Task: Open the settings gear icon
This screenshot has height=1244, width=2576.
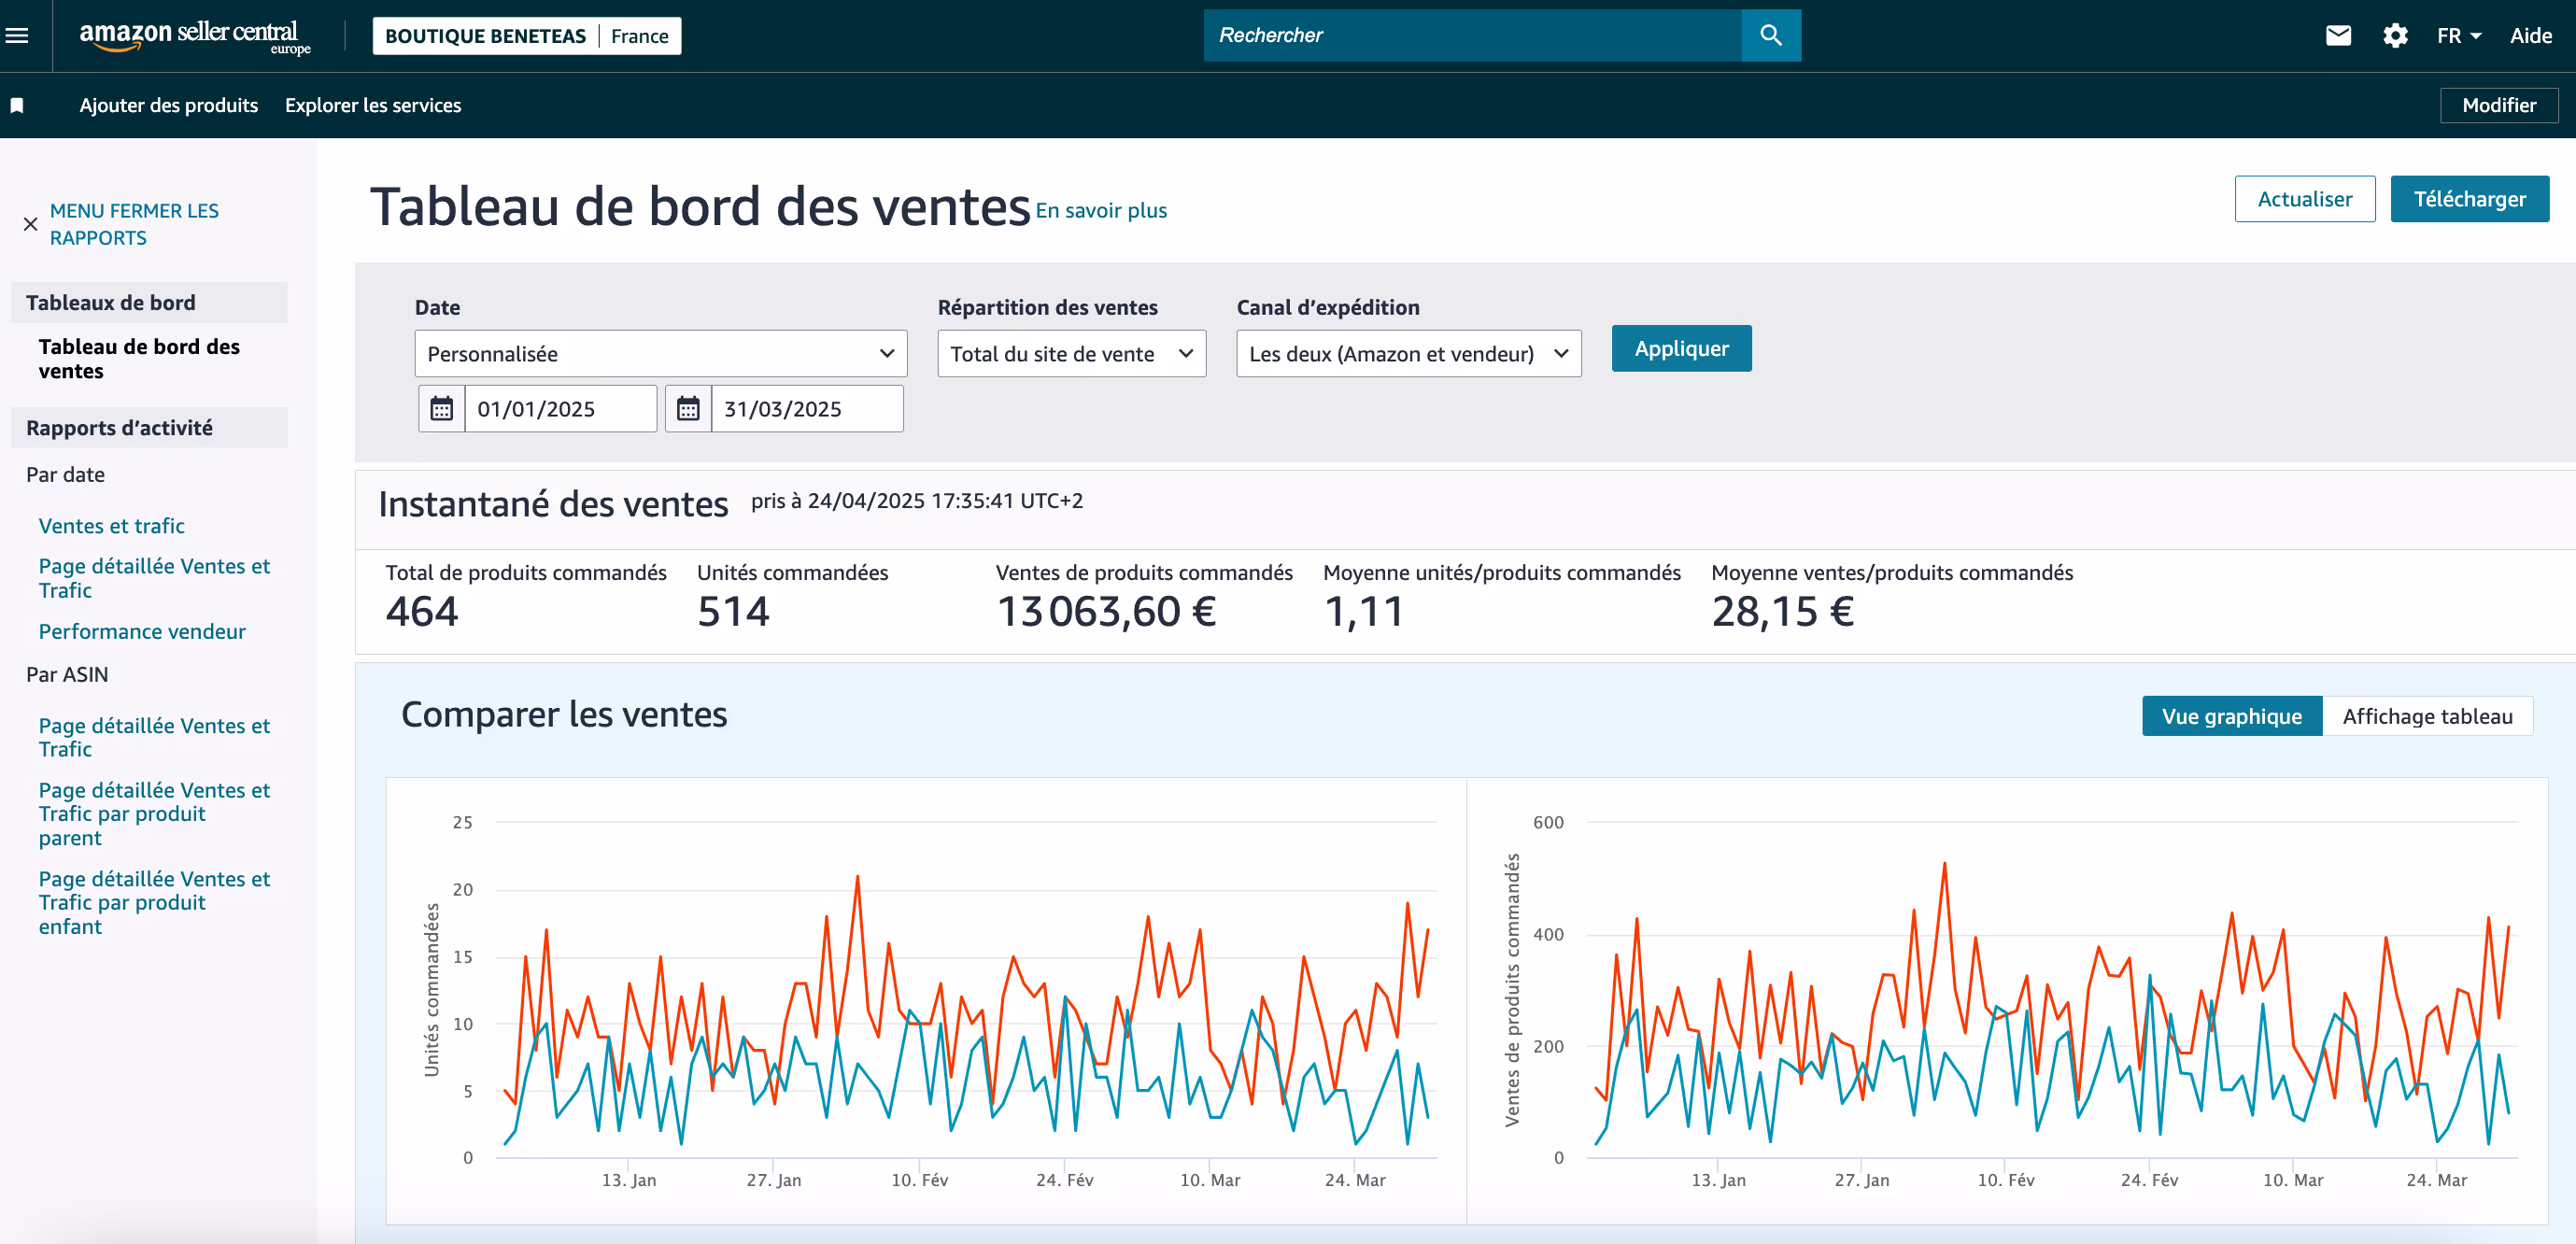Action: tap(2395, 36)
